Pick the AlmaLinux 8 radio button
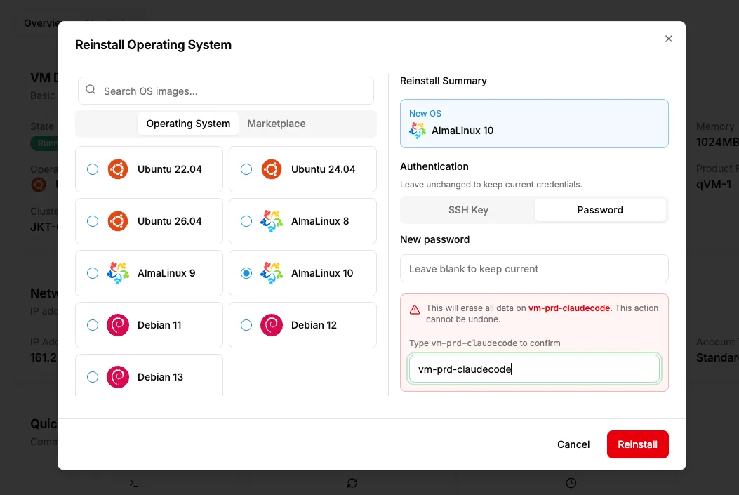739x495 pixels. [246, 221]
